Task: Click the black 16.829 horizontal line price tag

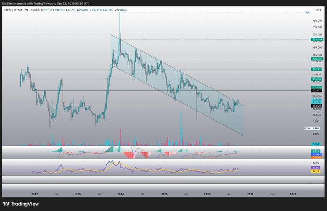Action: tap(317, 106)
